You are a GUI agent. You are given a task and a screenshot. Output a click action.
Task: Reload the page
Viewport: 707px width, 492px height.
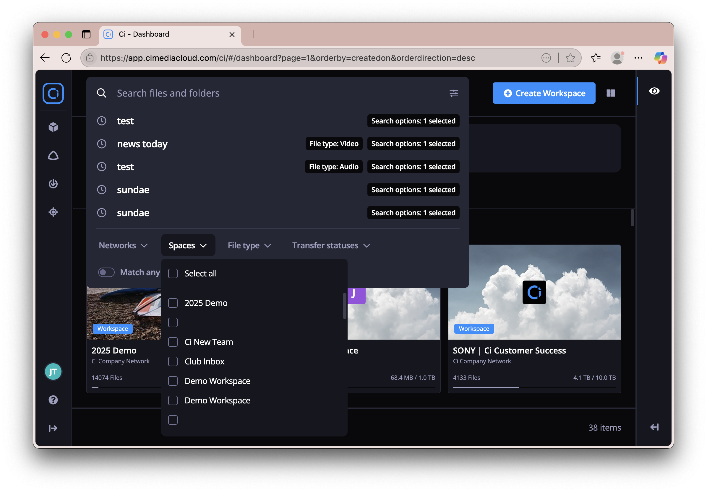tap(66, 58)
